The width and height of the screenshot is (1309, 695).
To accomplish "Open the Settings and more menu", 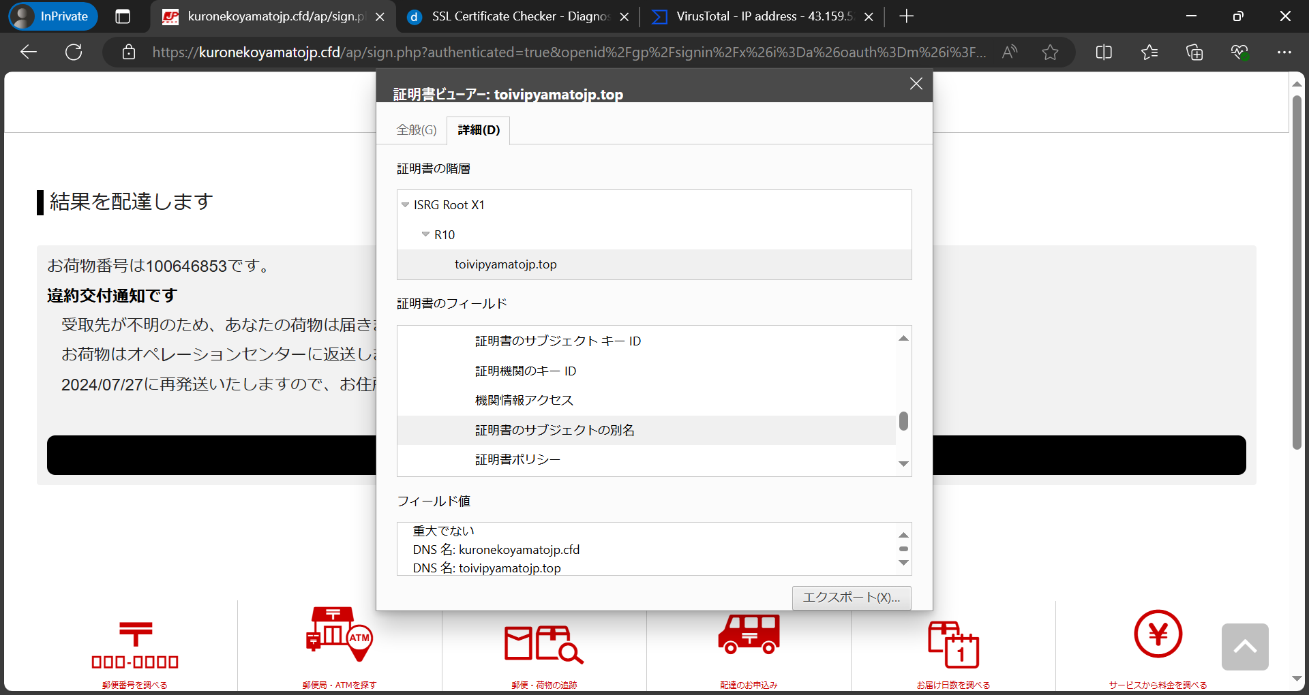I will tap(1286, 52).
